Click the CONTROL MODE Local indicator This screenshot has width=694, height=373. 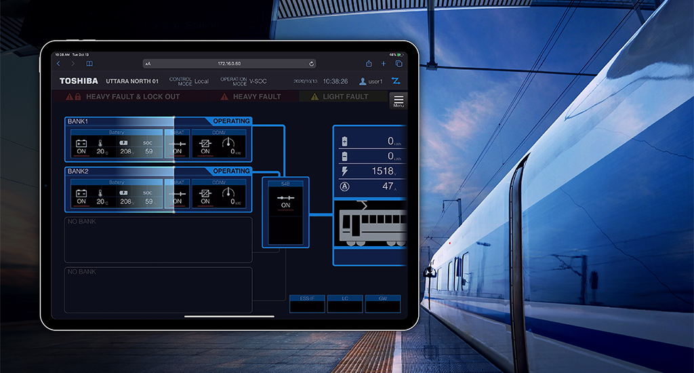coord(189,81)
